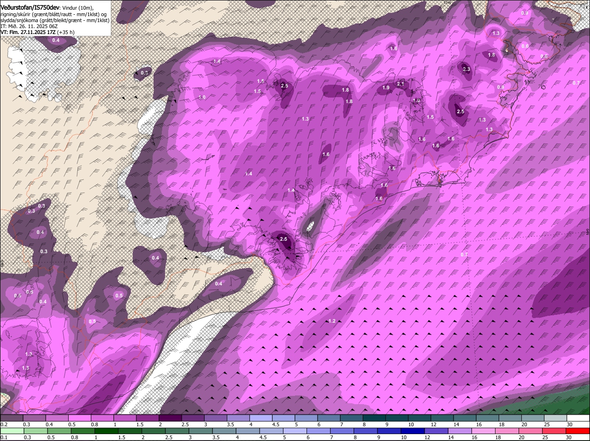Pick the red swatch at 30 in lower legend
Screen dimensions: 590x441
(578, 431)
